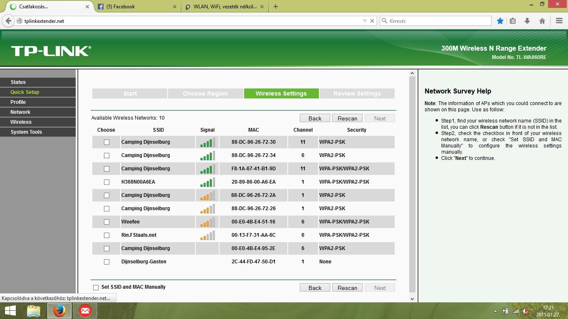Click the top Rescan button
The image size is (568, 319).
pos(347,118)
